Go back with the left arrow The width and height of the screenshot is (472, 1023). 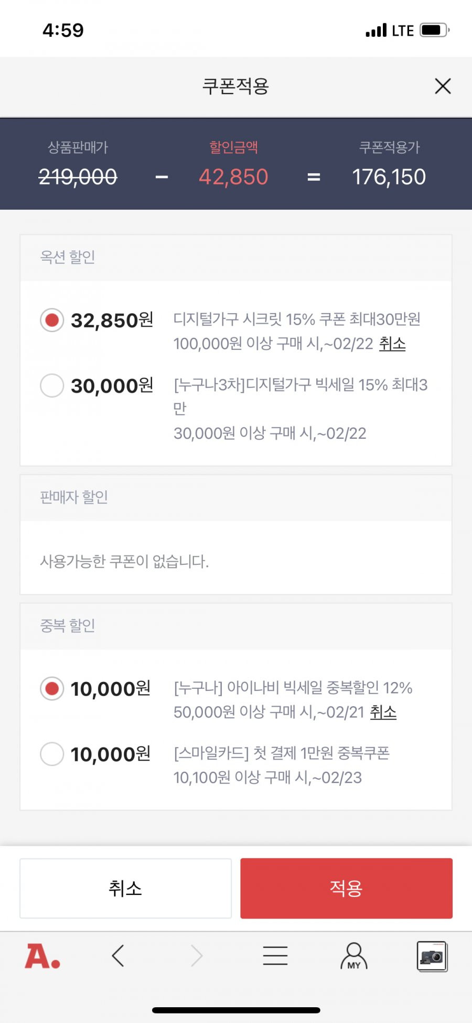118,956
